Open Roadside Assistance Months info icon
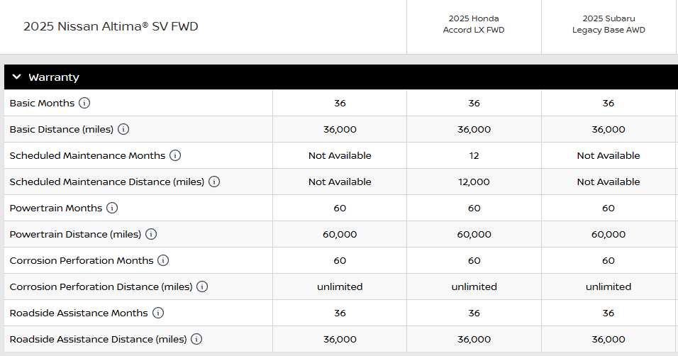Viewport: 678px width, 356px height. [x=158, y=313]
